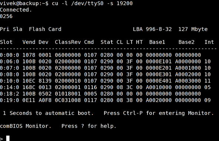Click the 'ClassRev' column header
Image resolution: width=219 pixels, height=141 pixels.
pos(68,42)
